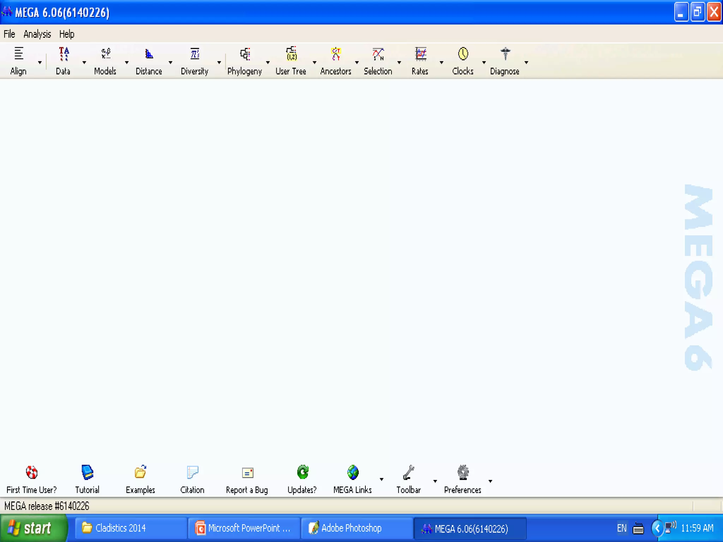This screenshot has height=542, width=723.
Task: Click the Align toolbar icon
Action: tap(19, 54)
